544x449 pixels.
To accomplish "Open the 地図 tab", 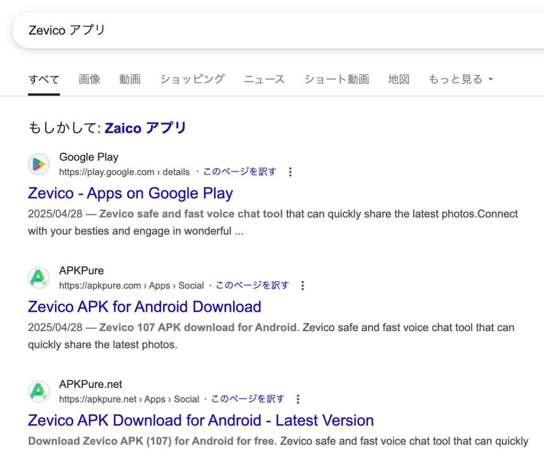I will point(398,79).
